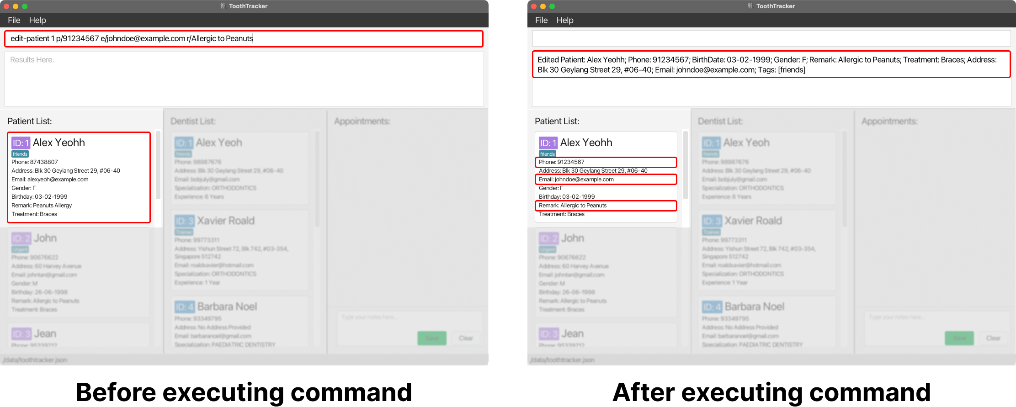Open Help menu in left ToothTracker window
Image resolution: width=1016 pixels, height=407 pixels.
tap(37, 20)
